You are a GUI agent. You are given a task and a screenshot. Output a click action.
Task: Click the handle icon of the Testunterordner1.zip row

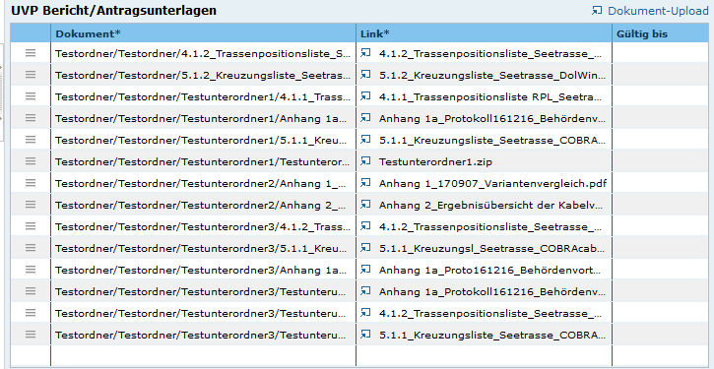click(x=31, y=161)
